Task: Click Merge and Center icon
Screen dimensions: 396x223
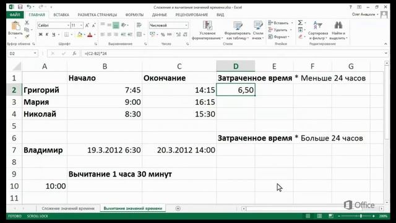Action: pos(139,35)
